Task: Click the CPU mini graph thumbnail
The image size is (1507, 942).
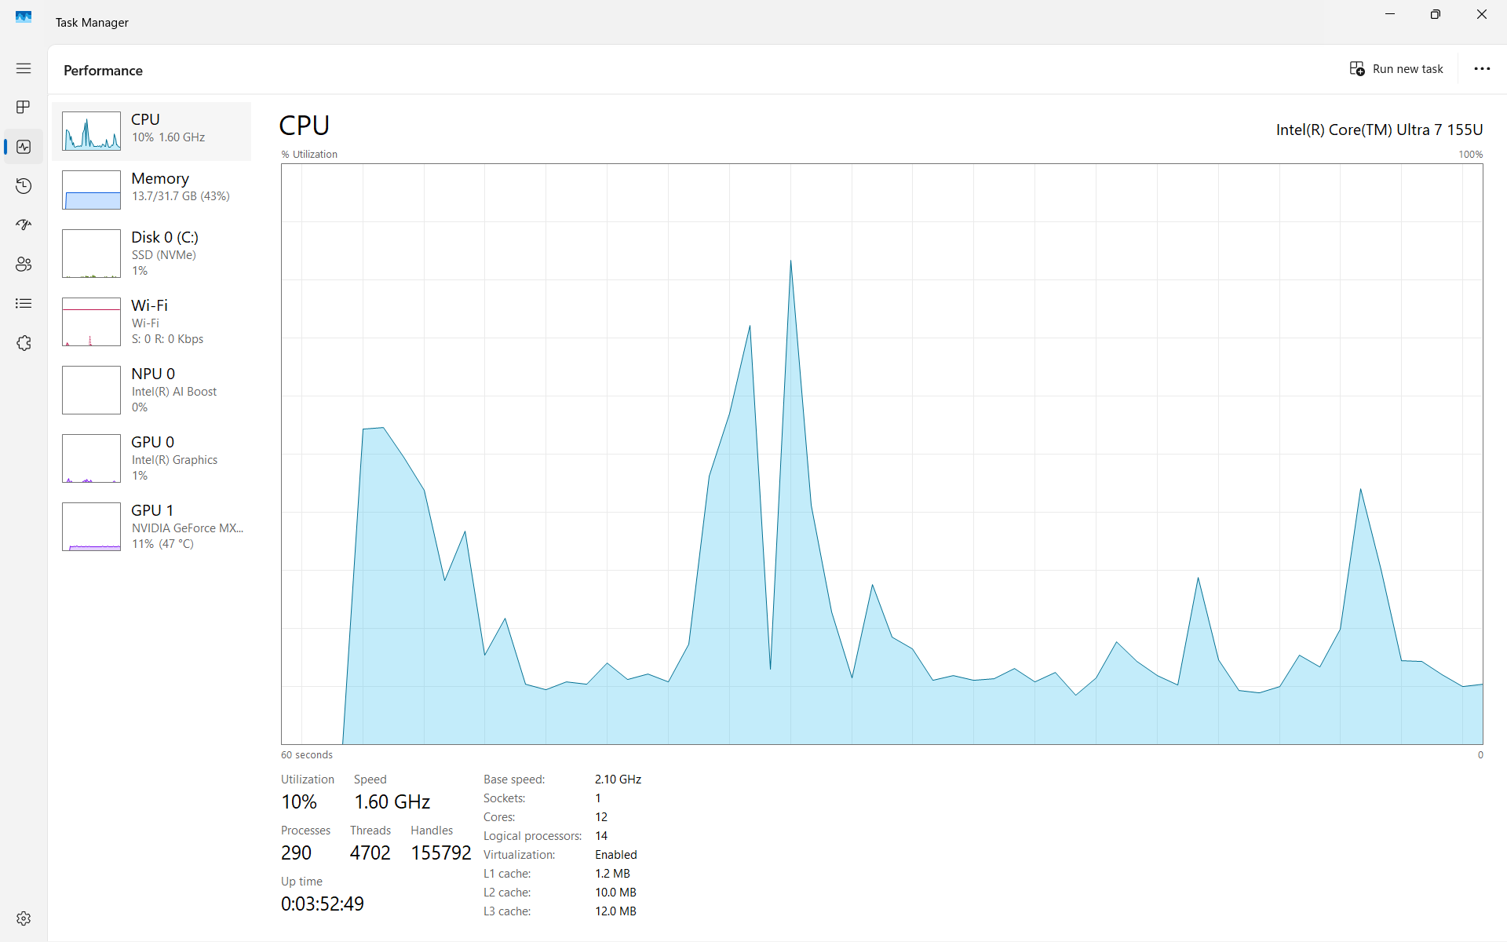Action: tap(91, 131)
